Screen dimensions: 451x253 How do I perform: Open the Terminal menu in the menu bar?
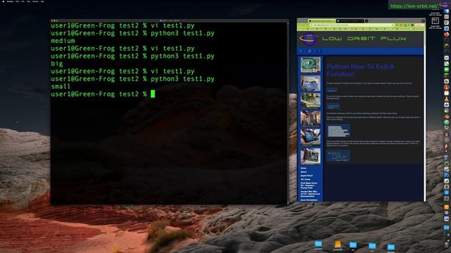tap(10, 1)
